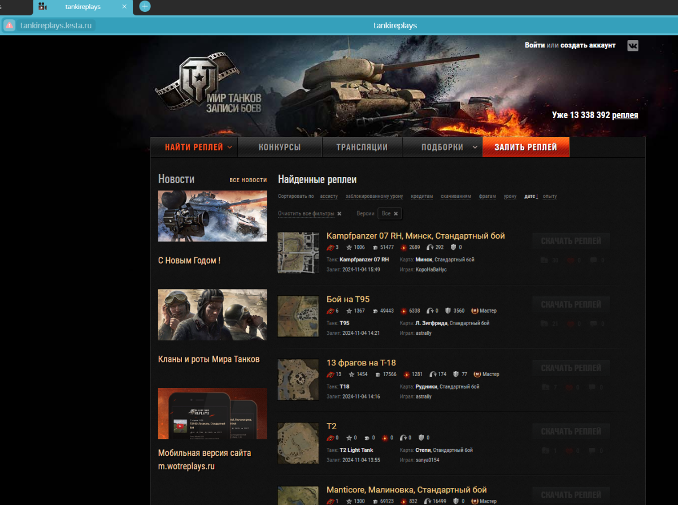Image resolution: width=678 pixels, height=505 pixels.
Task: Open the 13 фрагов на Т-18 replay title
Action: (361, 363)
